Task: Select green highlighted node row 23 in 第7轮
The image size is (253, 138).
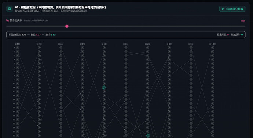Action: 148,135
